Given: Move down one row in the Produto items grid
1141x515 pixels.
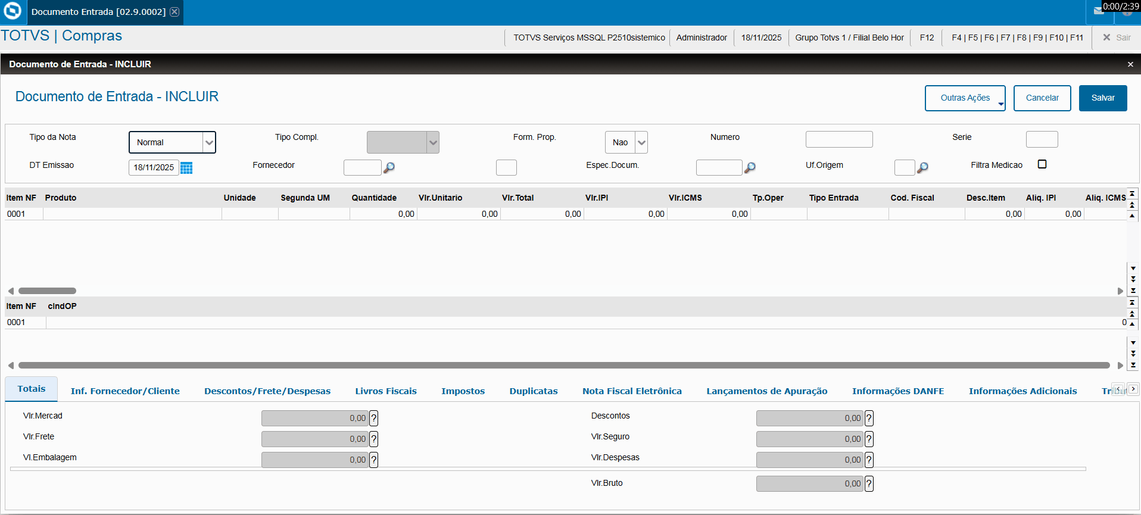Looking at the screenshot, I should coord(1133,269).
